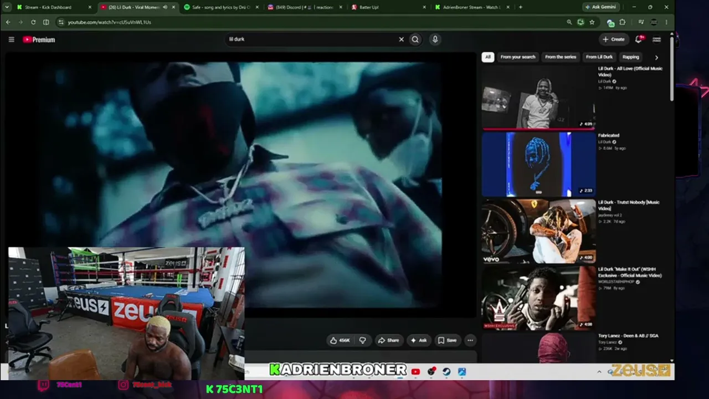Select the 'From your search' chip
Screen dimensions: 709x399
518,57
